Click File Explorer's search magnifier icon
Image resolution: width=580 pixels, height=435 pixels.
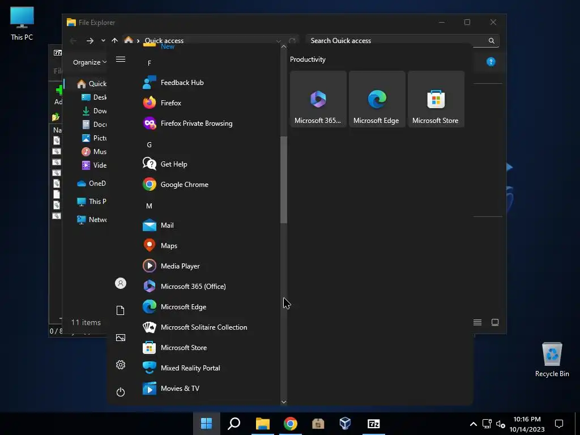point(491,41)
